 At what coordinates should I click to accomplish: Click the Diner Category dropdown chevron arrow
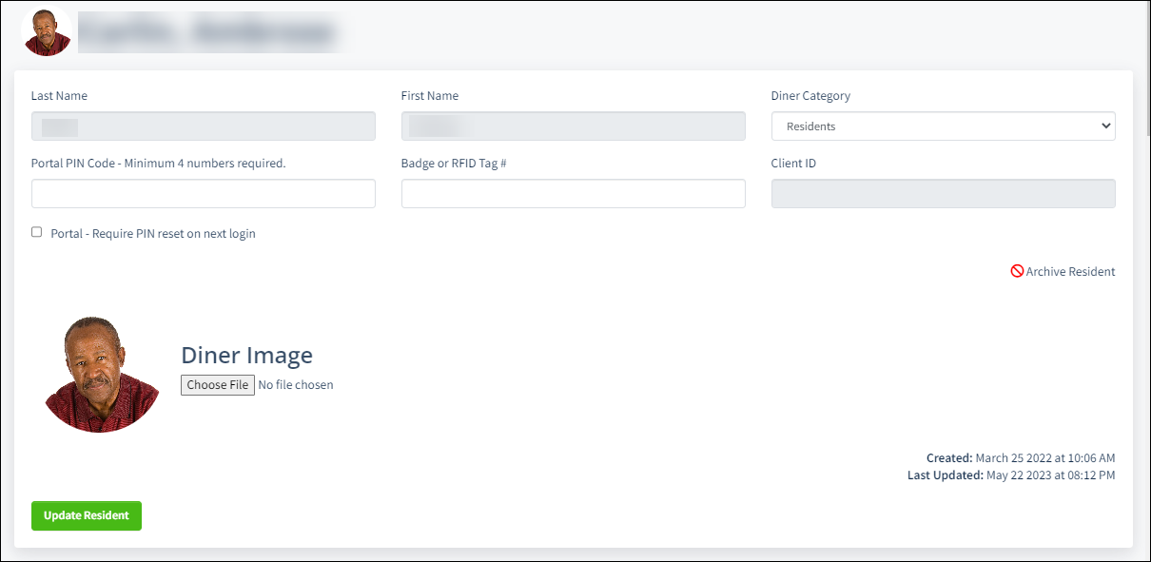pos(1105,126)
